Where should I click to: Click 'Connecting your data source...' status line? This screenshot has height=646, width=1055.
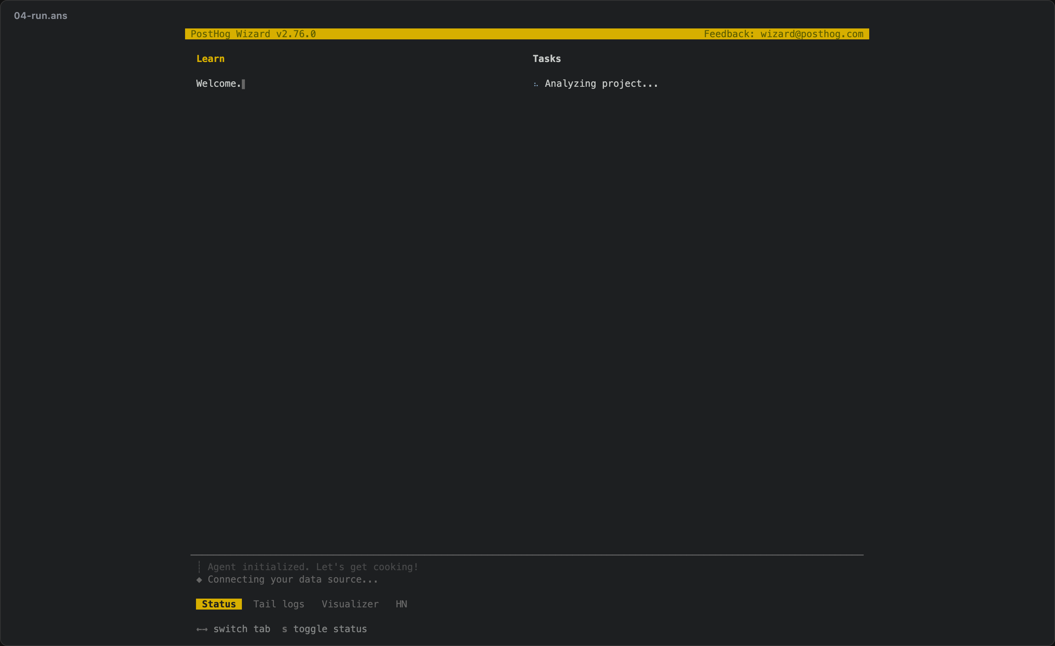[293, 580]
